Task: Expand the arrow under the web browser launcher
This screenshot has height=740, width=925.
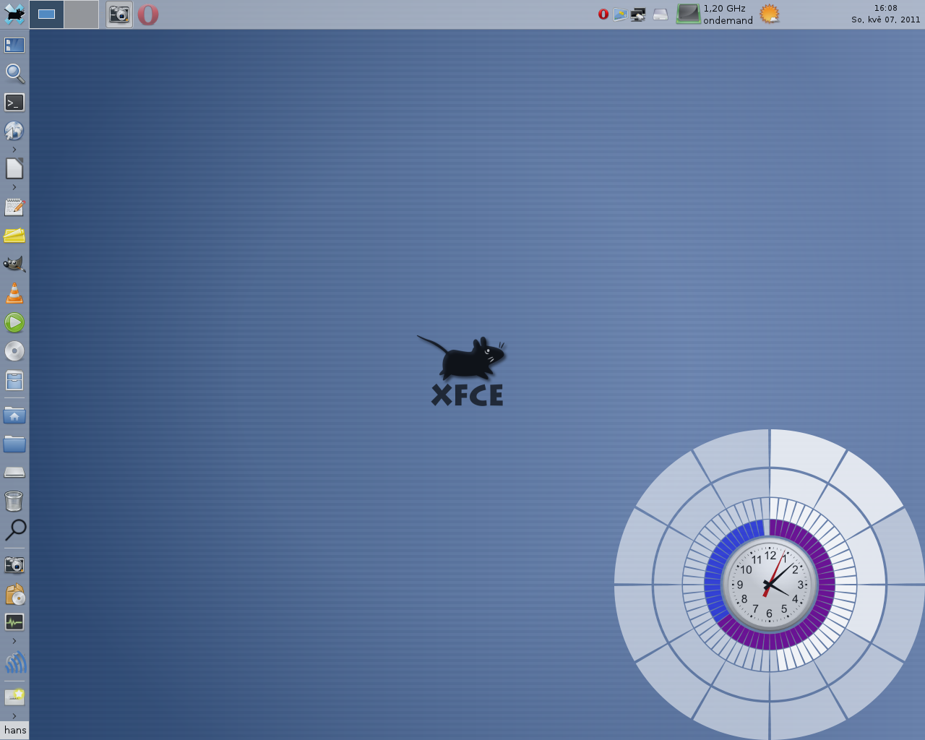Action: pos(14,150)
